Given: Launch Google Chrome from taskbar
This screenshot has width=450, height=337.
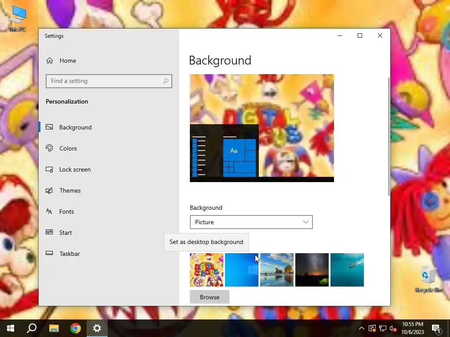Looking at the screenshot, I should tap(76, 328).
